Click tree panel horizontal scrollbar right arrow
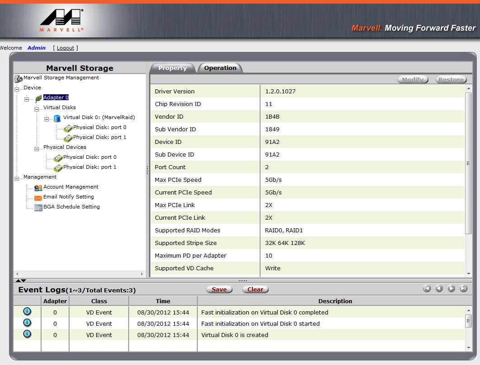The width and height of the screenshot is (480, 365). (142, 274)
